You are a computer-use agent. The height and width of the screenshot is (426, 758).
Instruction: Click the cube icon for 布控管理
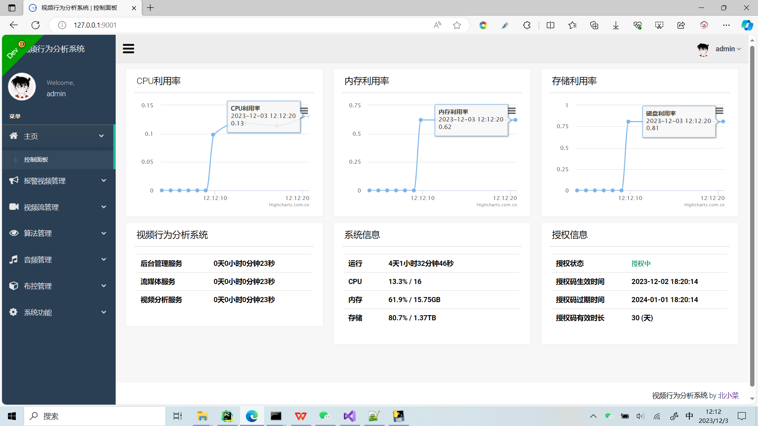coord(14,286)
